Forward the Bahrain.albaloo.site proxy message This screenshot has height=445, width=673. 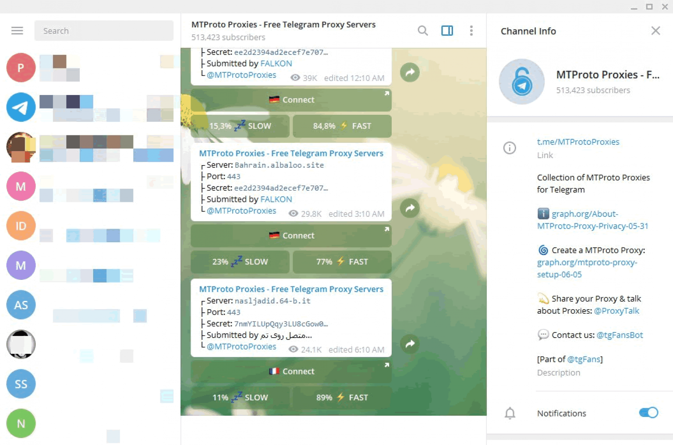click(x=410, y=208)
